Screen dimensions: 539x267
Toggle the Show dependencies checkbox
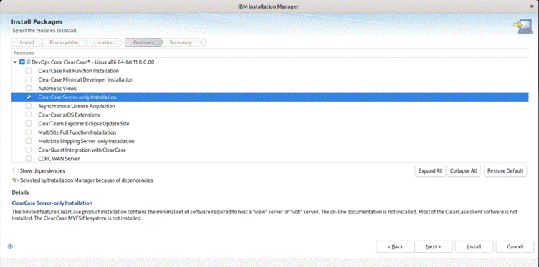click(16, 170)
